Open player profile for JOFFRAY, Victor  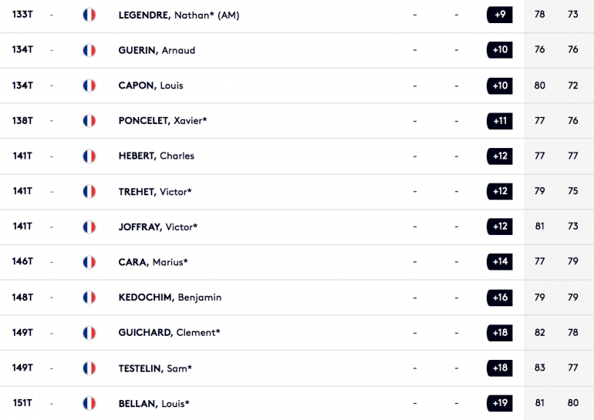coord(158,227)
